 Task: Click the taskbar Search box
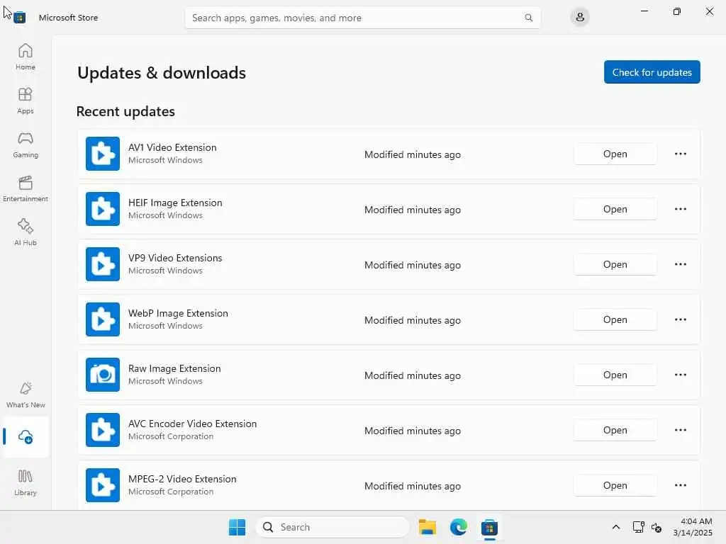[x=333, y=527]
